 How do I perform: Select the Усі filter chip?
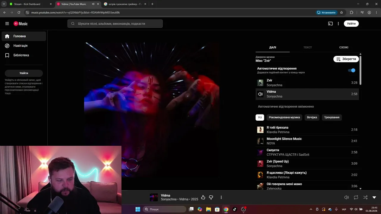(260, 117)
